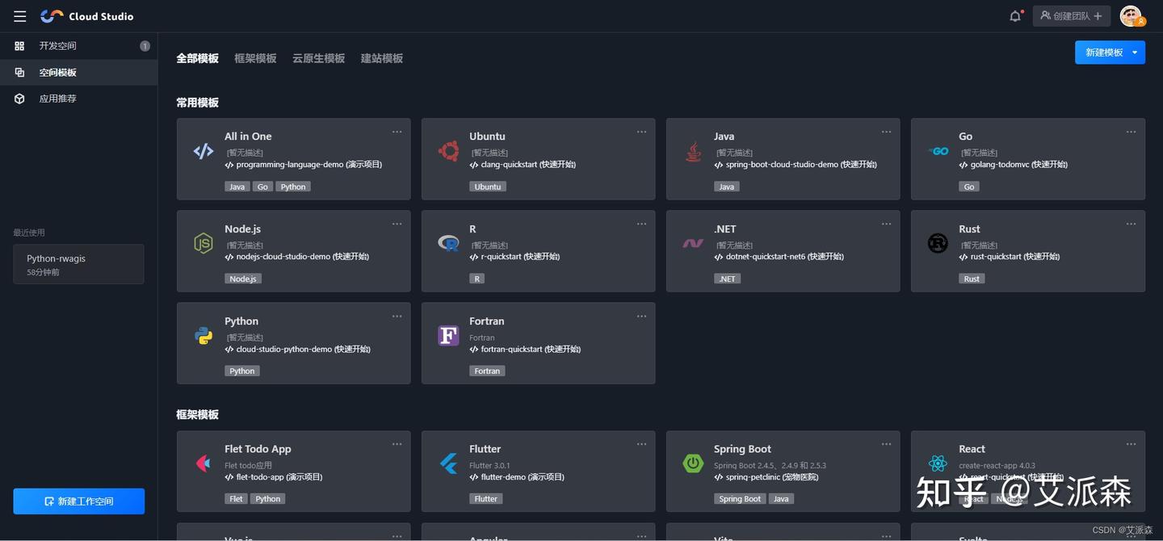Open more options on R card
1163x541 pixels.
(x=641, y=224)
